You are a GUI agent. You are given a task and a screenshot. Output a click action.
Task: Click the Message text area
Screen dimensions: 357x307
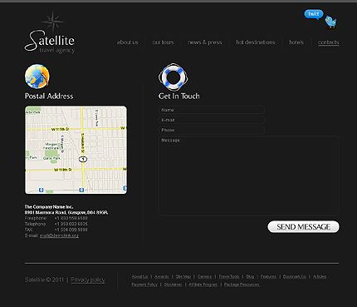249,176
